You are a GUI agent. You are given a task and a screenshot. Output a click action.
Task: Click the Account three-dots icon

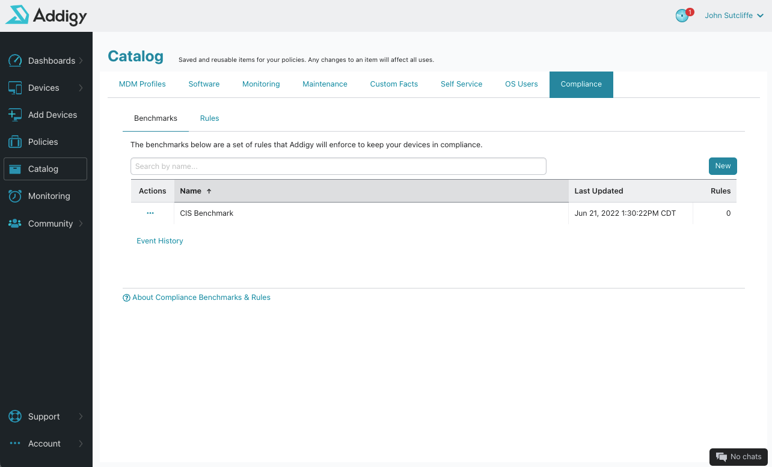tap(15, 444)
